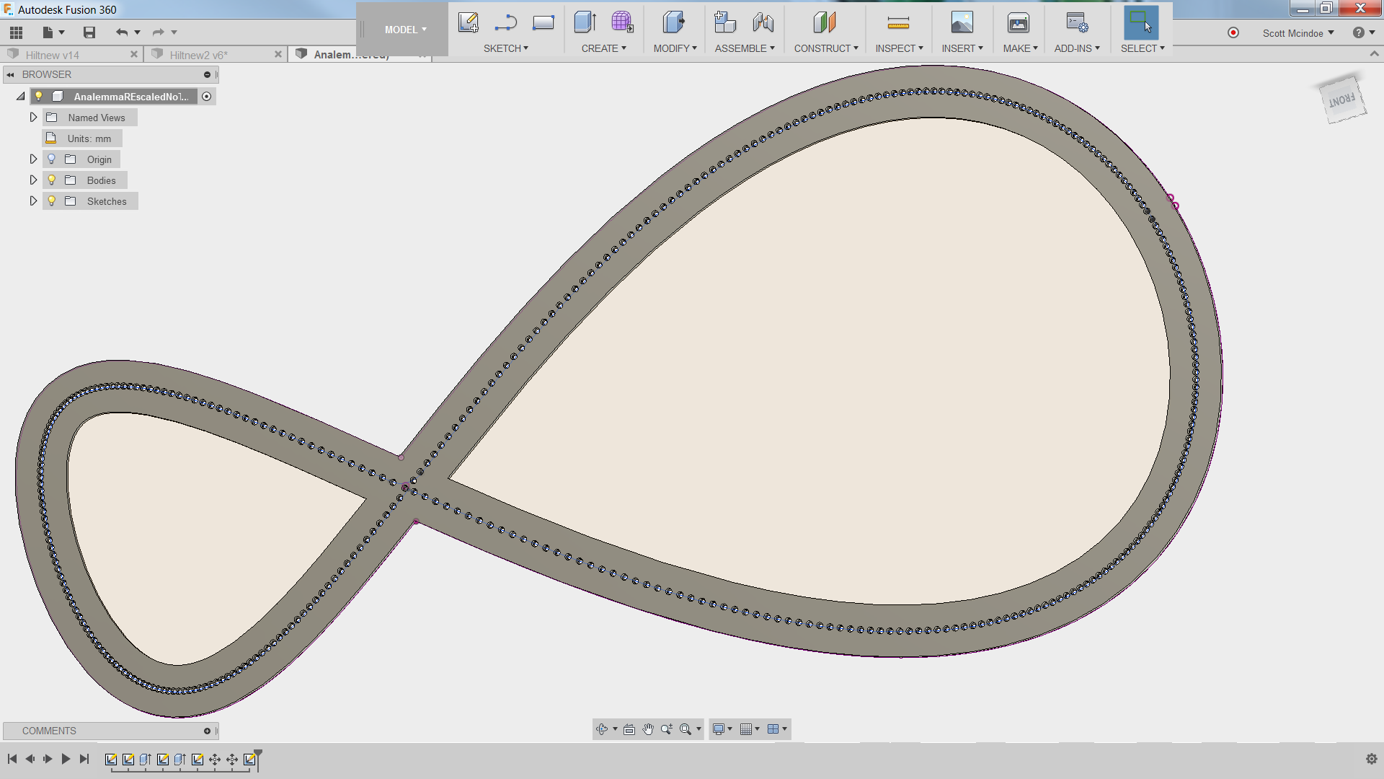Screen dimensions: 1384x779
Task: Click the Pan hand navigation icon
Action: click(648, 729)
